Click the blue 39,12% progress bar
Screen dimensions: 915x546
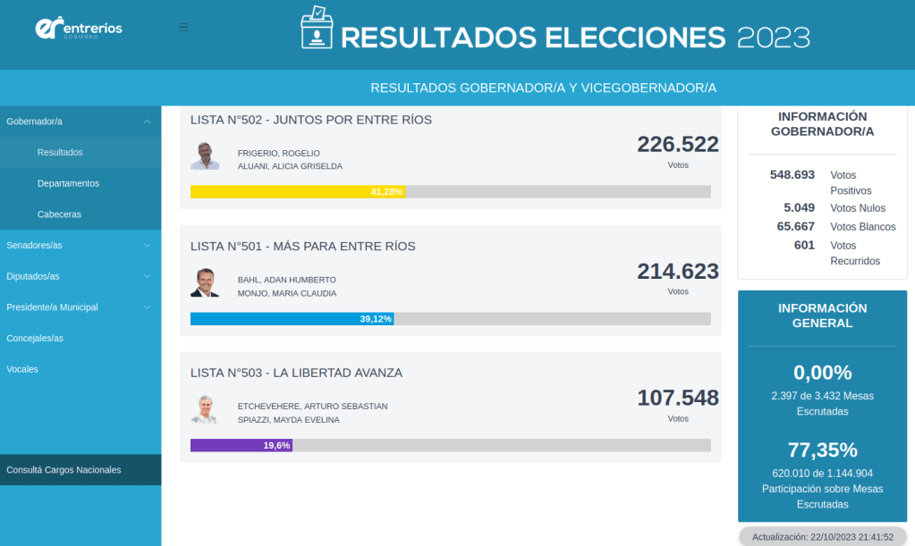tap(292, 319)
